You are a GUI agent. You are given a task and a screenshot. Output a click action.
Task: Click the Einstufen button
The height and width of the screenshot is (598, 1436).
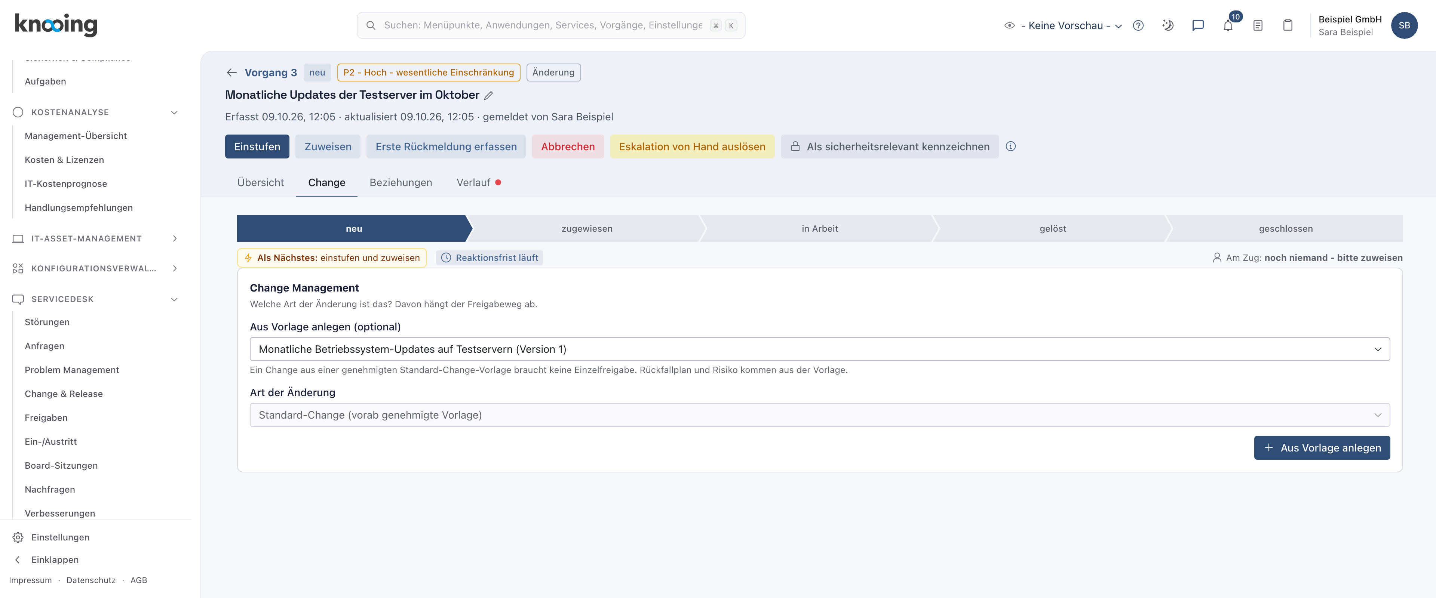257,147
